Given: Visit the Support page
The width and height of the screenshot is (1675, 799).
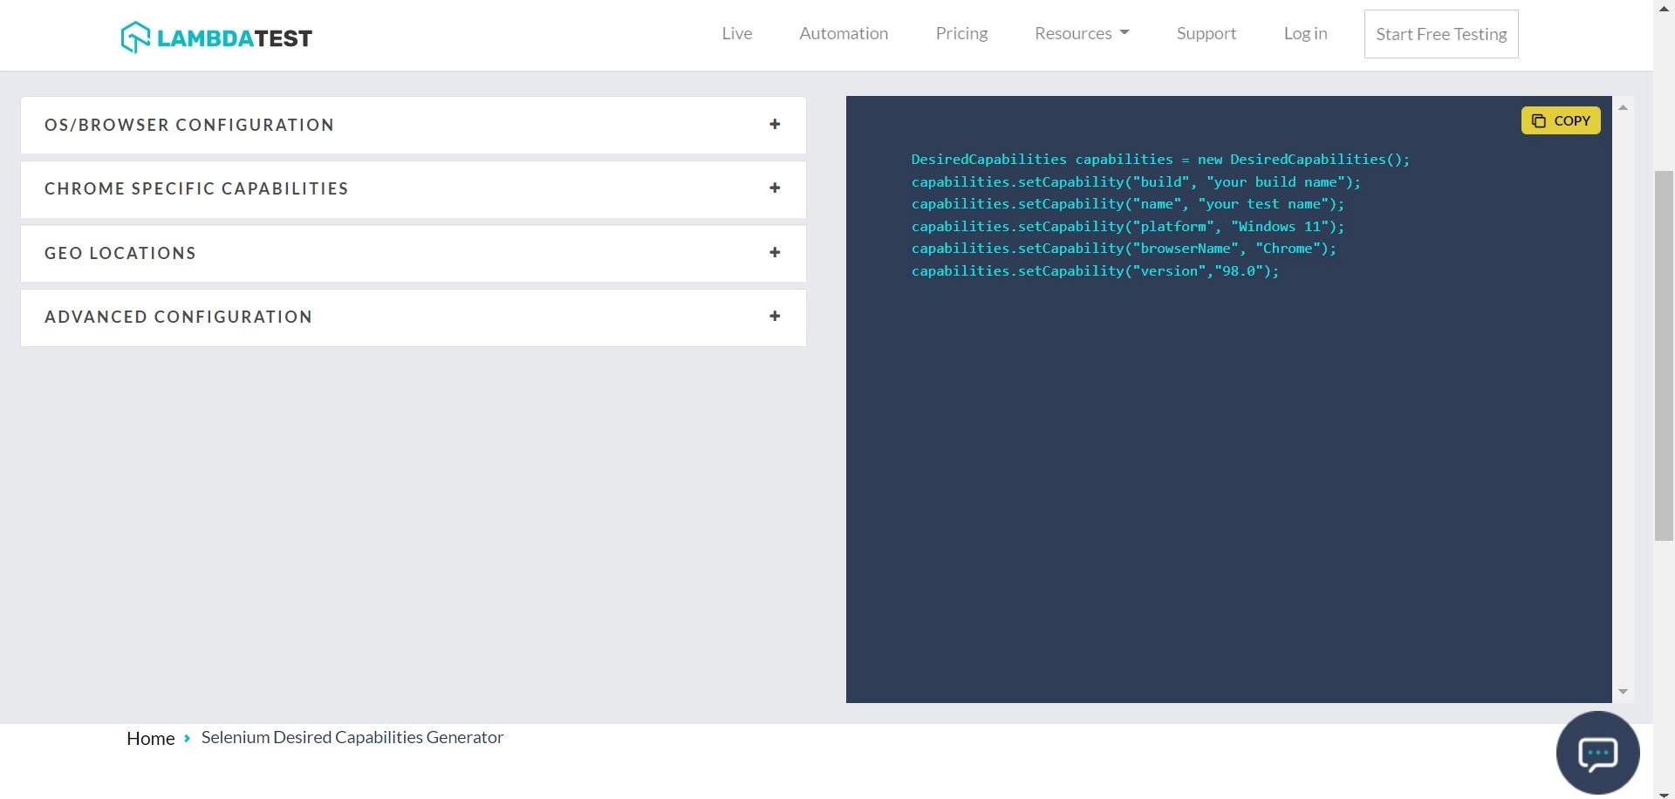Looking at the screenshot, I should (1206, 33).
